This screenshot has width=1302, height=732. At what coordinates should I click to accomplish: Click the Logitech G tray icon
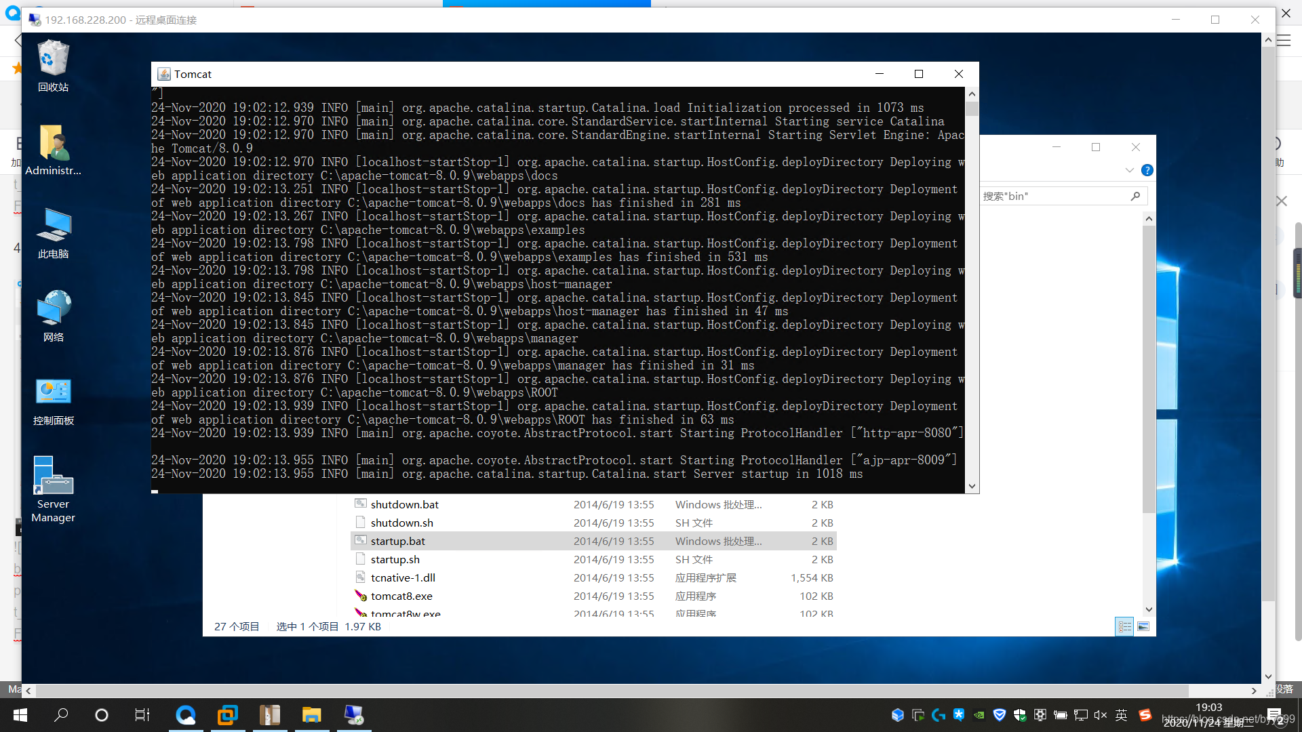[939, 715]
